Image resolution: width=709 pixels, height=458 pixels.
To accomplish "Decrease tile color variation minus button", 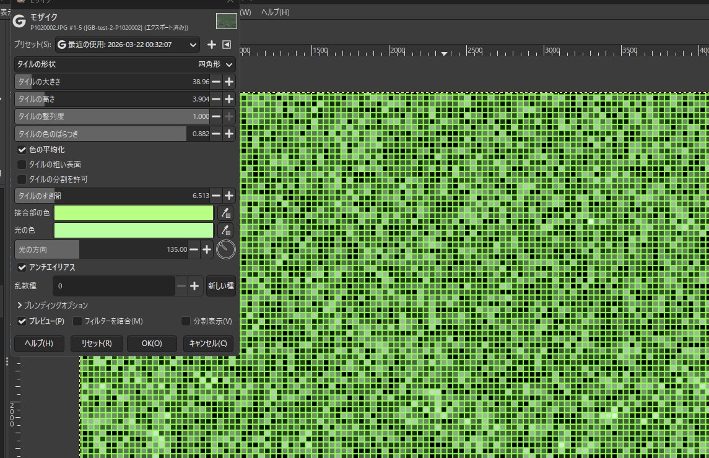I will click(216, 134).
